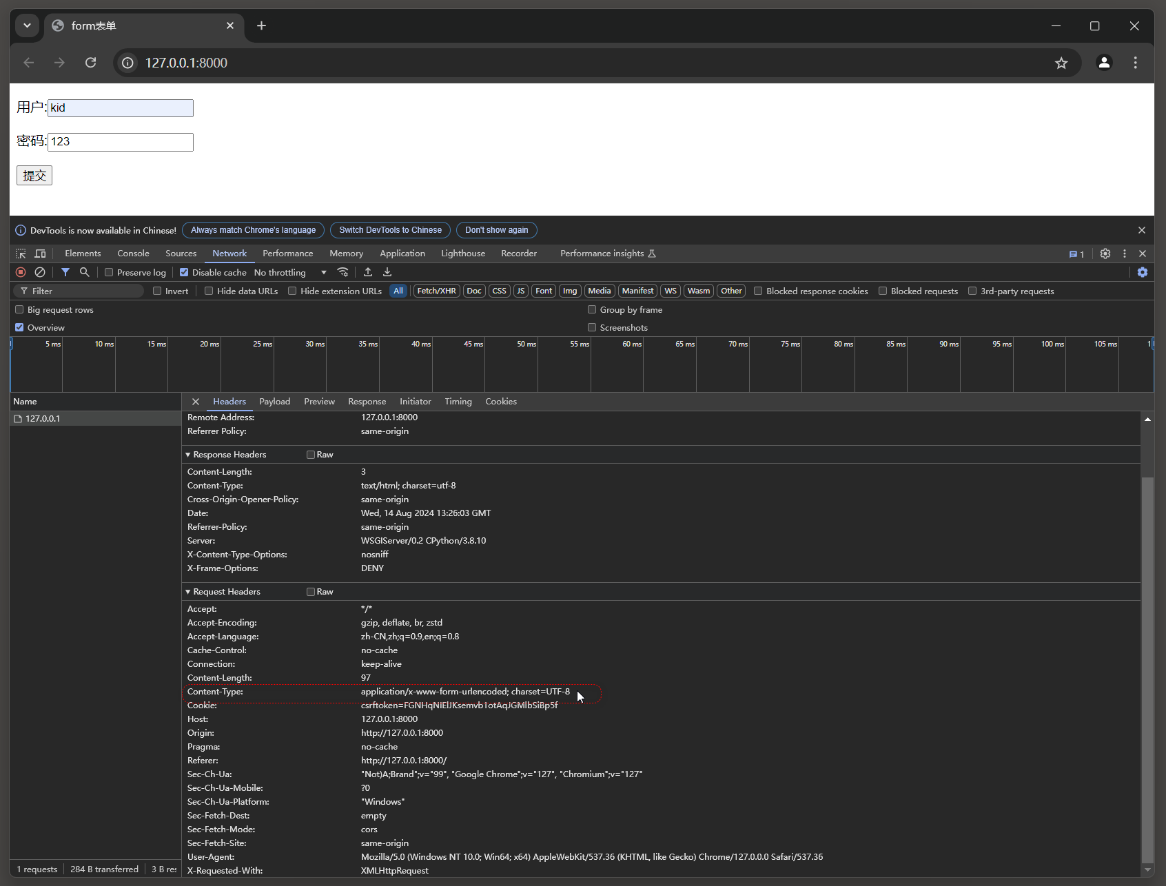Filter requests by JS type
This screenshot has height=886, width=1166.
[x=521, y=291]
